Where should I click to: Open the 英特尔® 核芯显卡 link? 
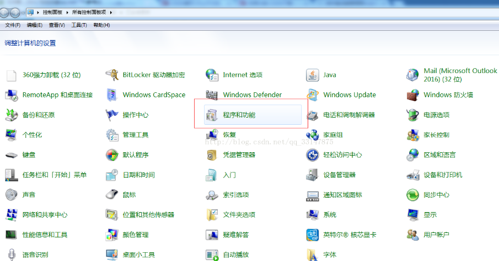(x=350, y=235)
